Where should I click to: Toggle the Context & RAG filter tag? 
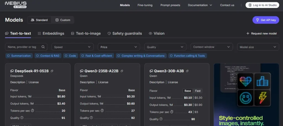(x=48, y=56)
